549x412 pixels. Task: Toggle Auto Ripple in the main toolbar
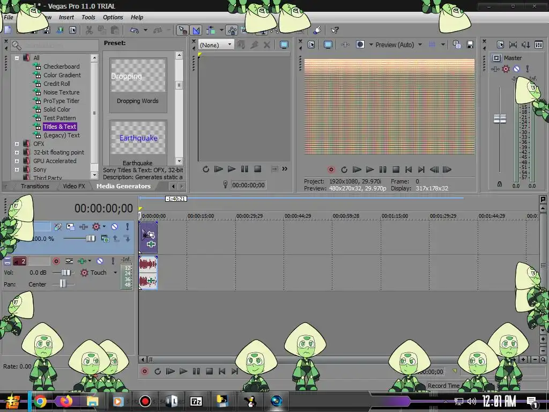(x=210, y=30)
